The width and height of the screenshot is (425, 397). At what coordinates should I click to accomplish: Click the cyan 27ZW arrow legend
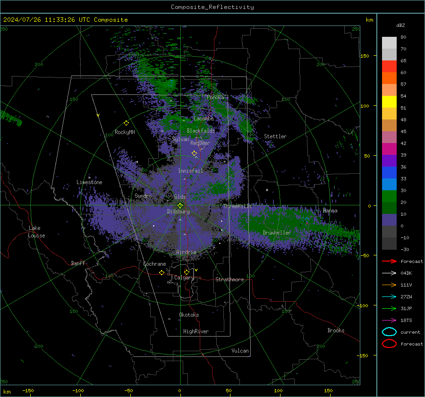click(x=389, y=297)
